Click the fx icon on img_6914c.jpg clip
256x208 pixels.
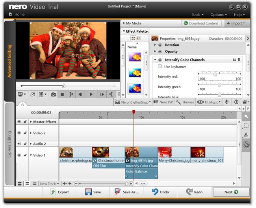click(128, 160)
